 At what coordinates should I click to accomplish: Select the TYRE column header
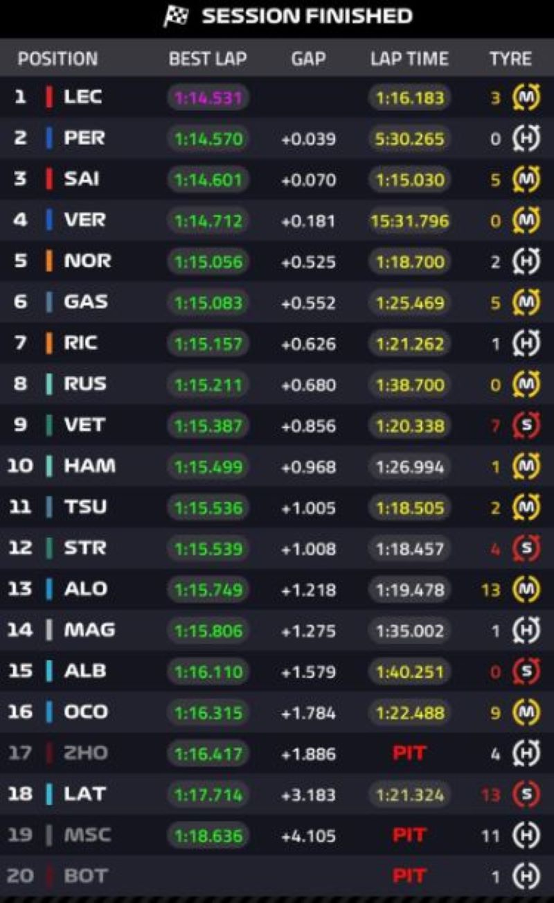coord(510,59)
